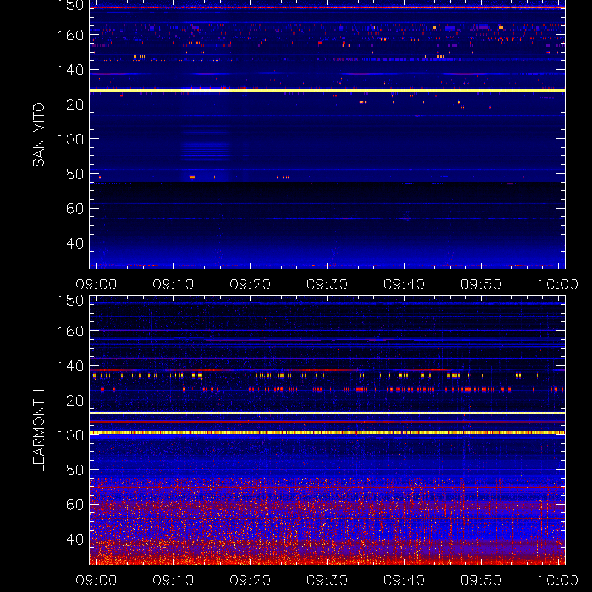
Task: Select the 100 label on San Vito axis
Action: [70, 139]
